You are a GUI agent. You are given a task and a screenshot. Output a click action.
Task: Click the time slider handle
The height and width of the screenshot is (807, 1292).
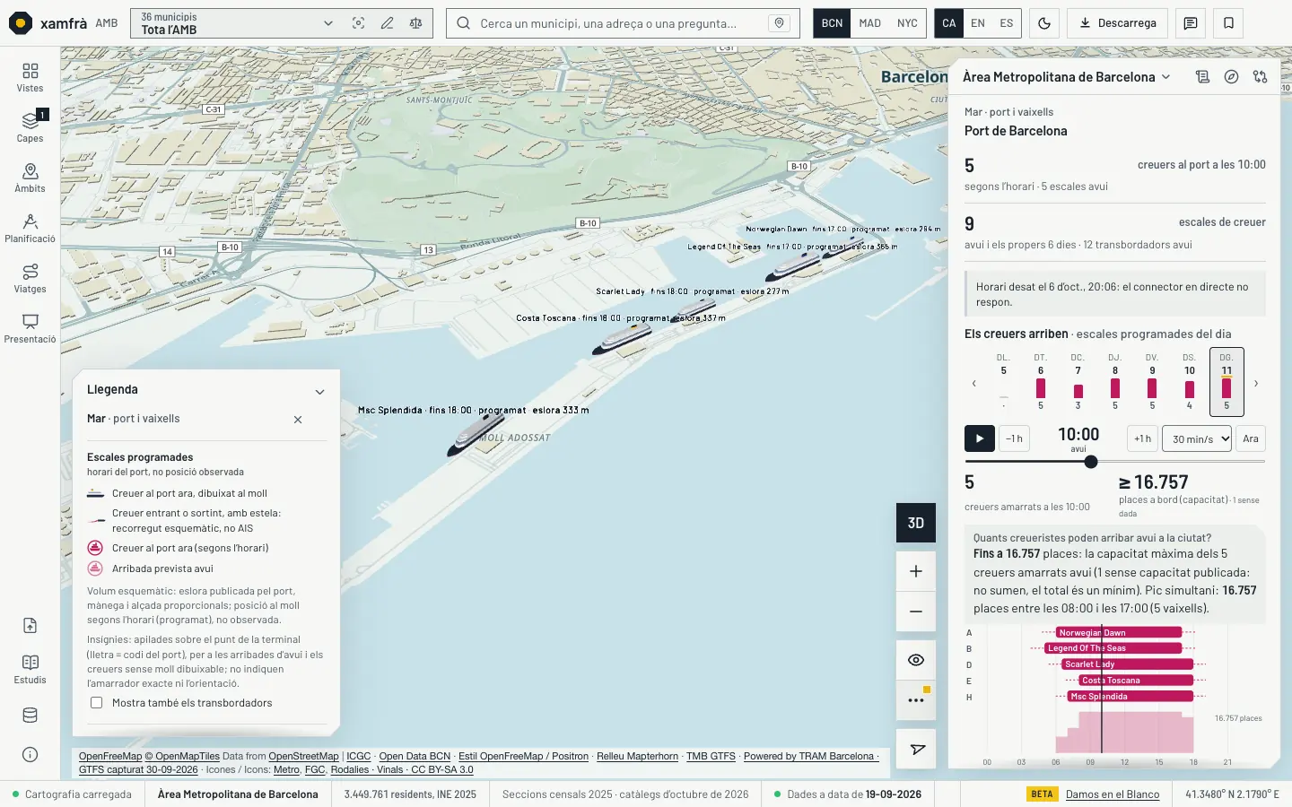coord(1091,462)
